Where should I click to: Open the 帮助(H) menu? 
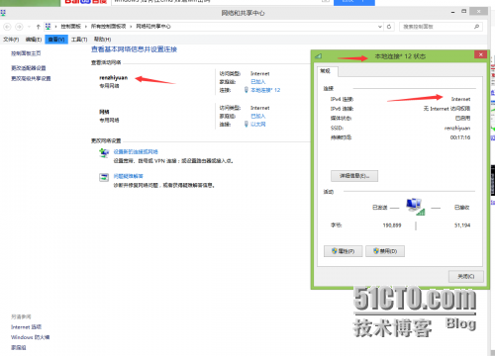click(102, 40)
